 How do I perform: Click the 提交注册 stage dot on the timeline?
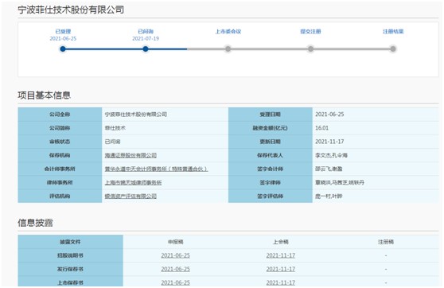310,49
